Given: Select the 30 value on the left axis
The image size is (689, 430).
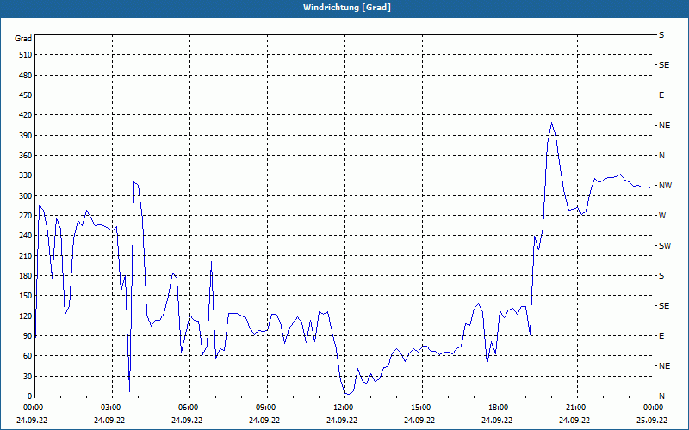Looking at the screenshot, I should click(27, 376).
